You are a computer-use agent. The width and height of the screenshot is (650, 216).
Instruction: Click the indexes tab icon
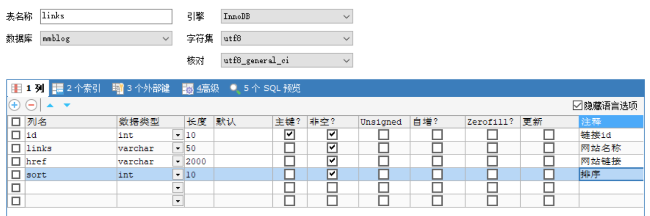[58, 88]
